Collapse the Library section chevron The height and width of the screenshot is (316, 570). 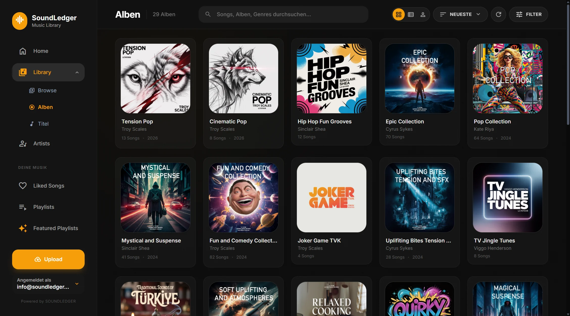click(77, 73)
